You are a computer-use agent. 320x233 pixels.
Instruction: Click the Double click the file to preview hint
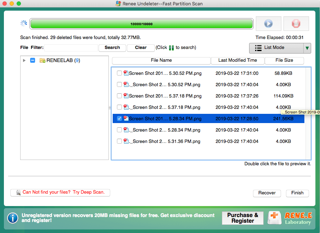coord(278,164)
